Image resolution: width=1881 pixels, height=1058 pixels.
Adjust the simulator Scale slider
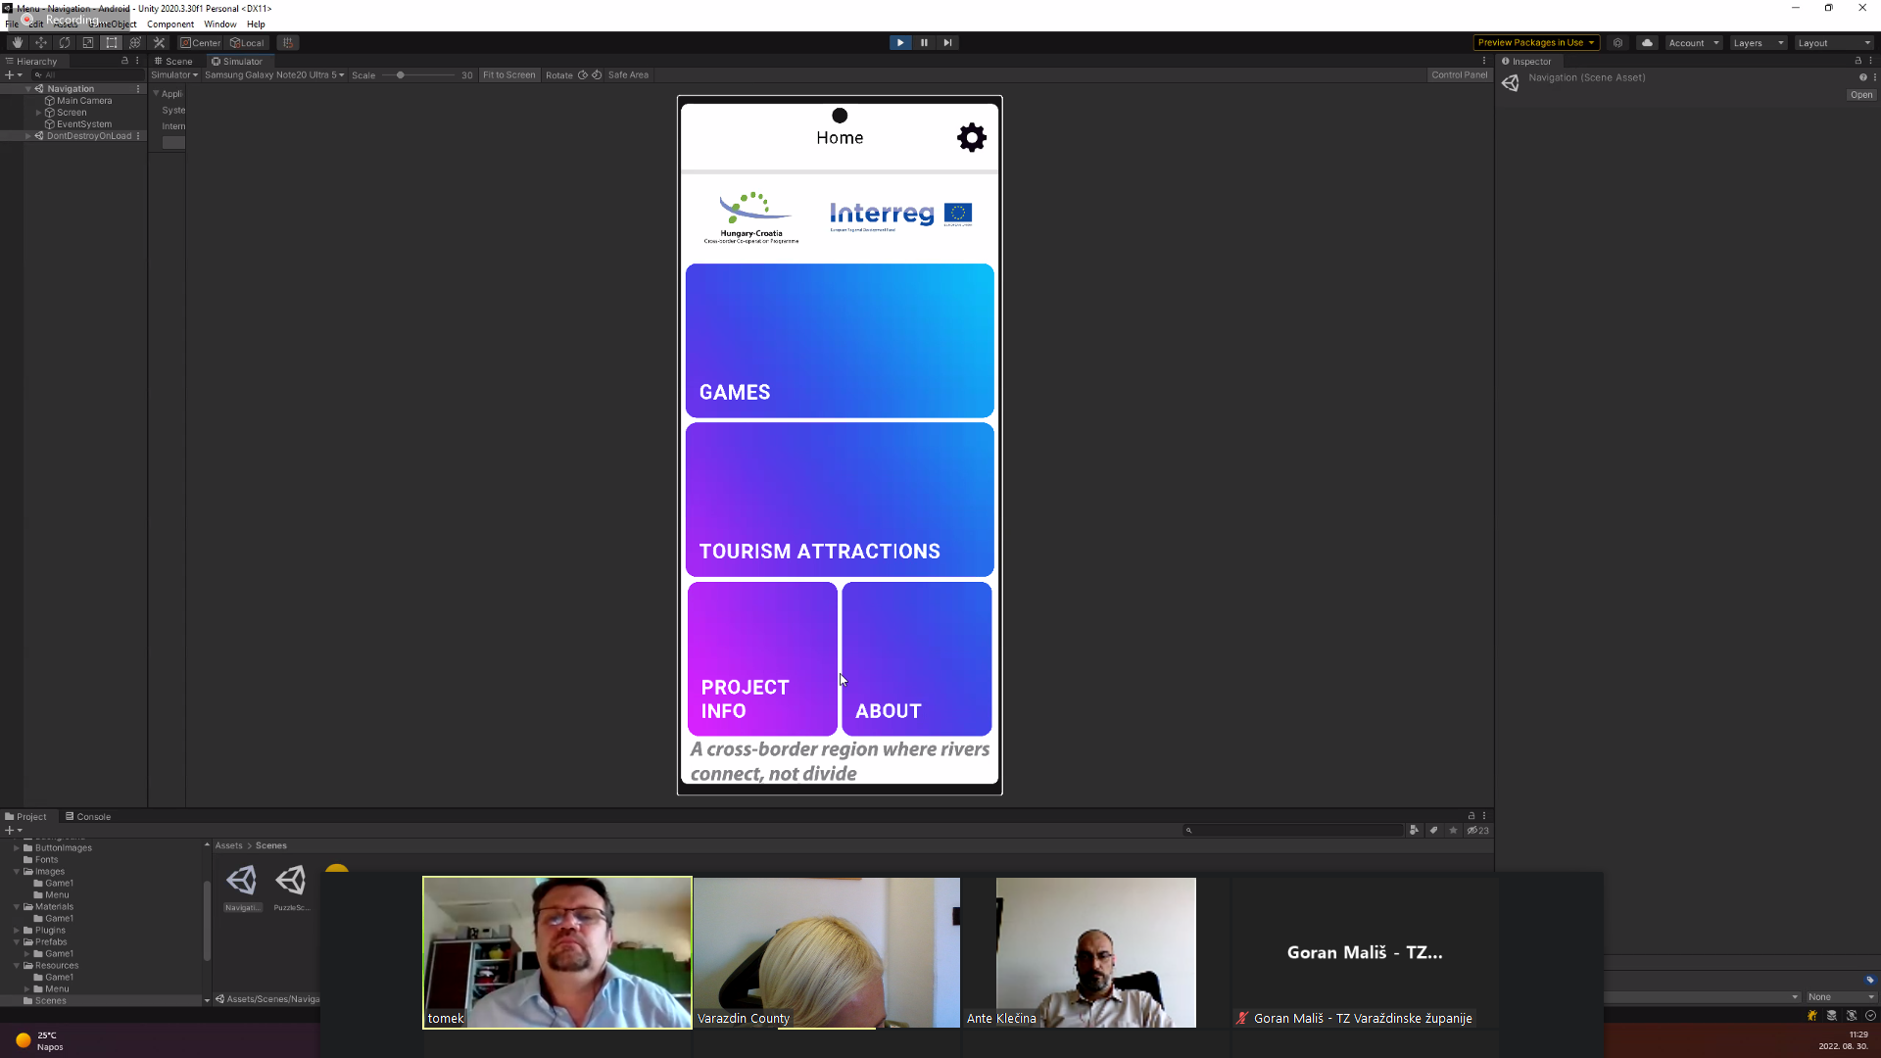[401, 75]
